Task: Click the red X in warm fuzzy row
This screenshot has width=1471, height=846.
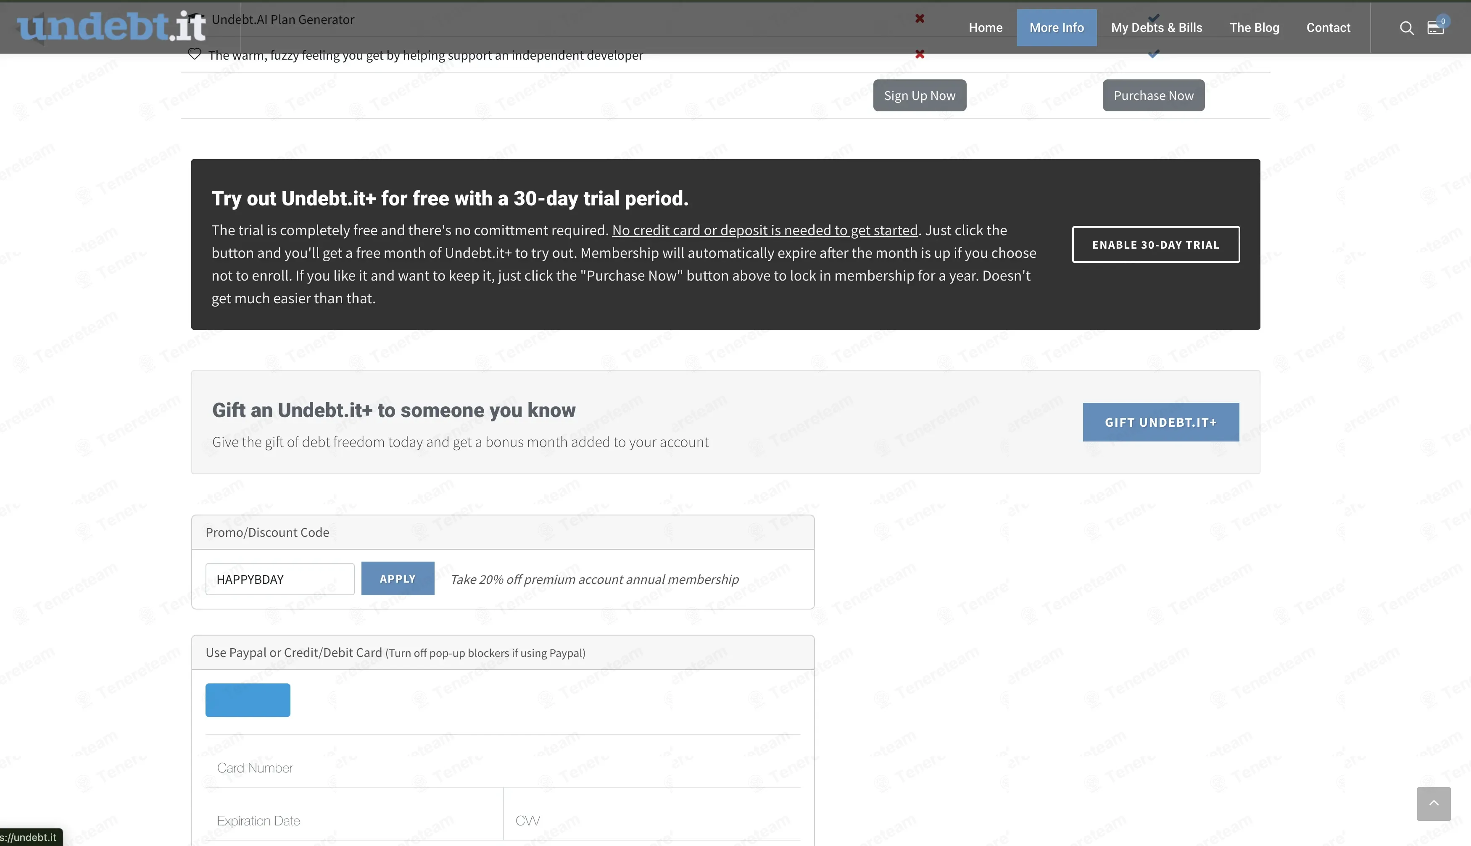Action: point(920,54)
